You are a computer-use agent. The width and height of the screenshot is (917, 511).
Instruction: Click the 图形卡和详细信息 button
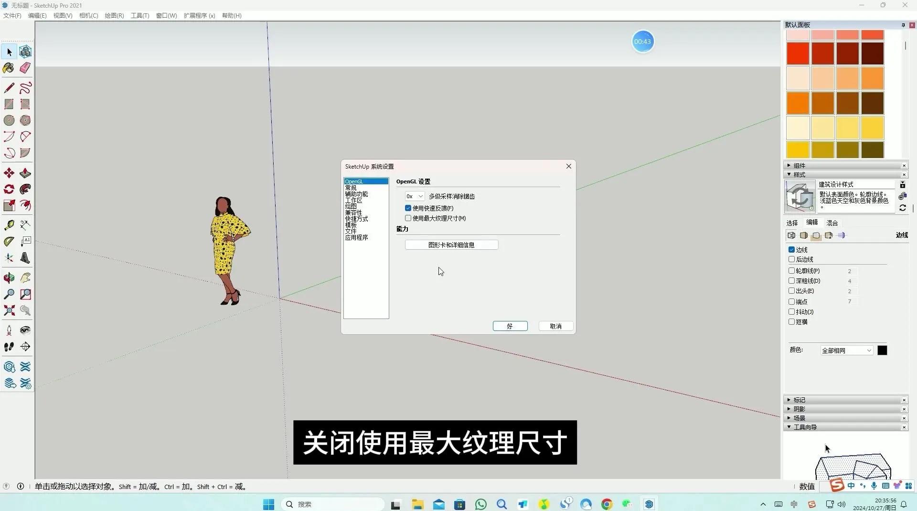(451, 245)
